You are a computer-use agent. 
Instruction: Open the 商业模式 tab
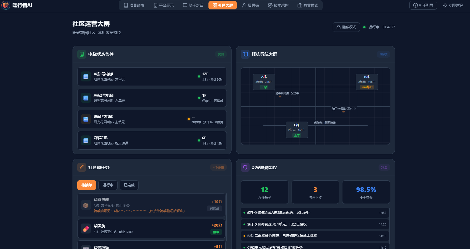308,5
